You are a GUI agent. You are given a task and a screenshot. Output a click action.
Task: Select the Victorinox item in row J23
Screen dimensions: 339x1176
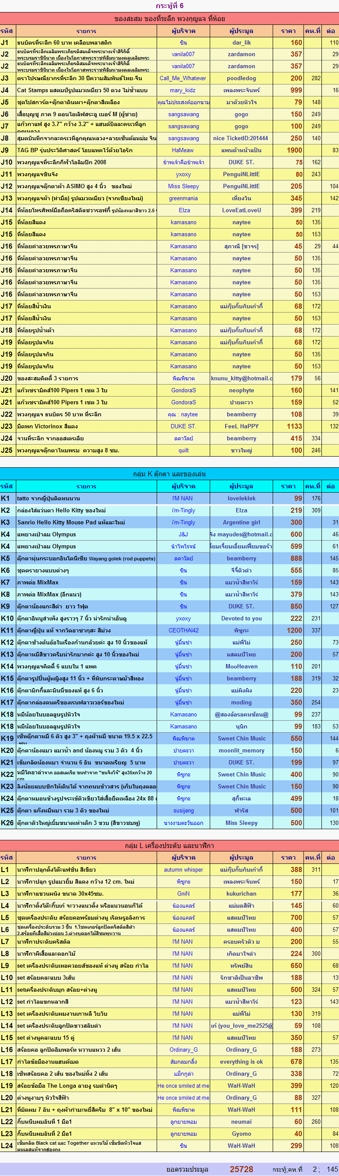click(x=48, y=427)
